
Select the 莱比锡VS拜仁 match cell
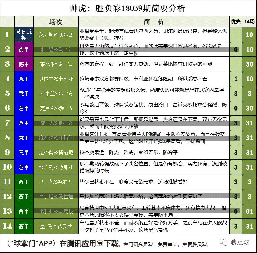[x=56, y=64]
